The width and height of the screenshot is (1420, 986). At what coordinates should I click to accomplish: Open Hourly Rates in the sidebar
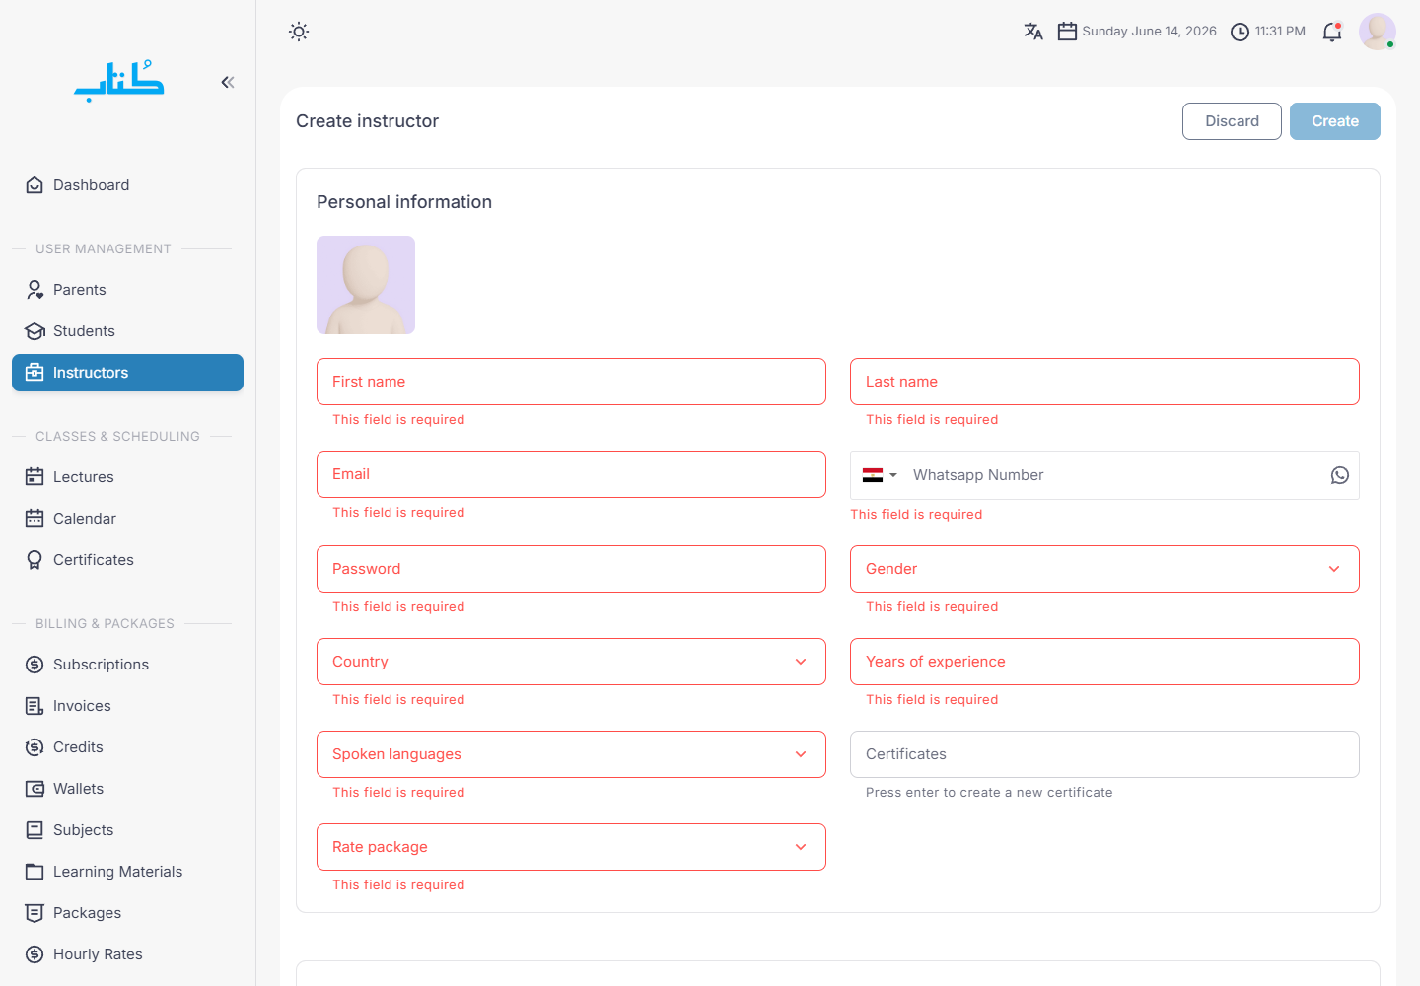[x=127, y=954]
